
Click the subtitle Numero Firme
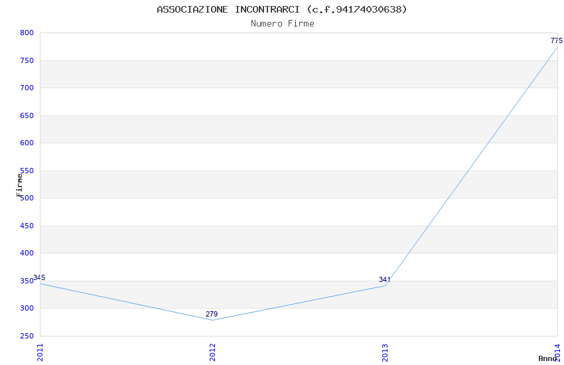(283, 24)
